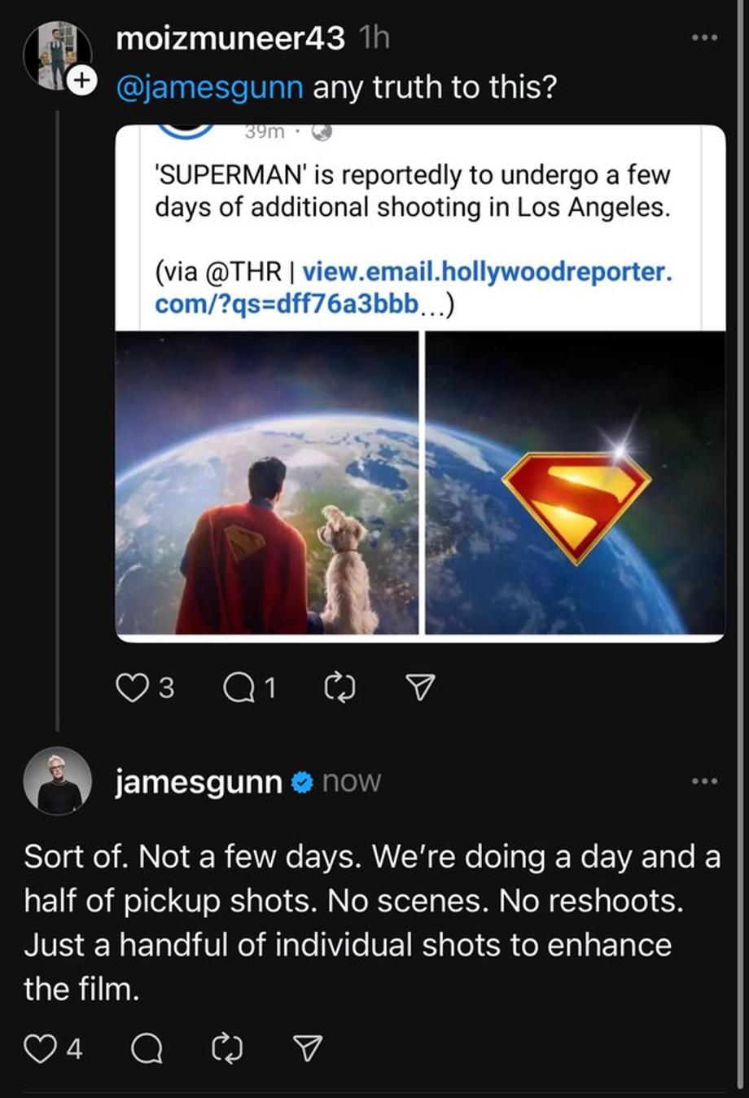View jamesgunn's profile picture
The height and width of the screenshot is (1098, 749).
point(58,780)
